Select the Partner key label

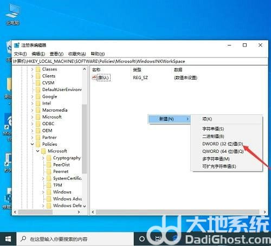click(x=49, y=138)
